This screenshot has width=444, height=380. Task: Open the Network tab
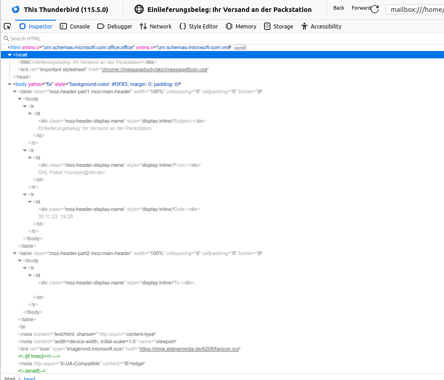coord(156,26)
